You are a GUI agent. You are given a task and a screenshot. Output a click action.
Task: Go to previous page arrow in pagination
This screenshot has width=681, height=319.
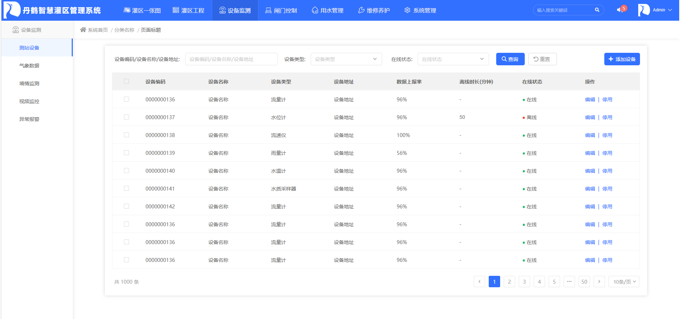click(479, 282)
